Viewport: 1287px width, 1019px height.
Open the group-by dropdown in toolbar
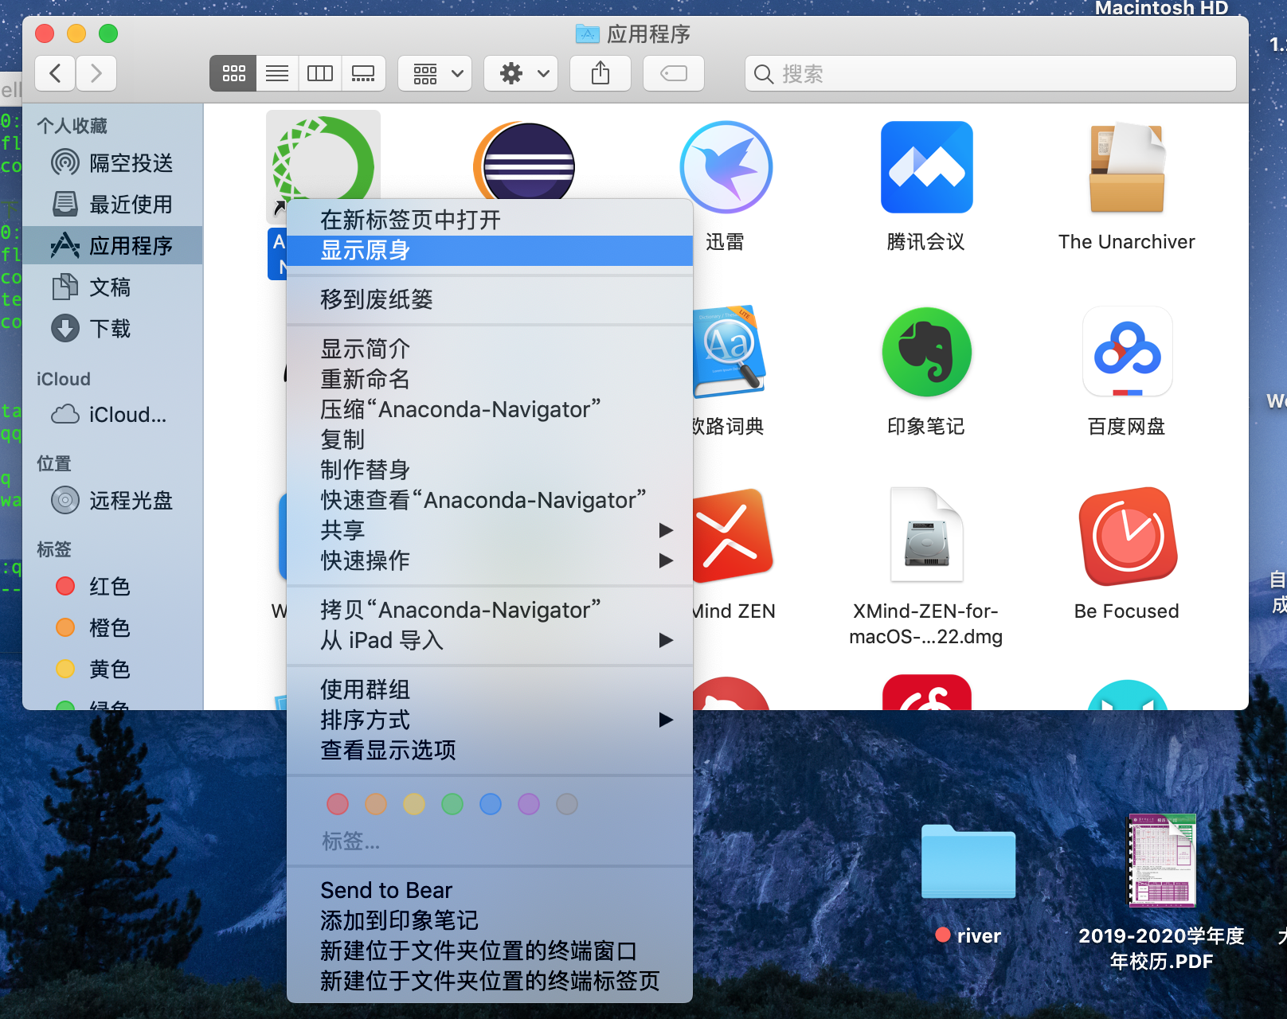click(435, 73)
